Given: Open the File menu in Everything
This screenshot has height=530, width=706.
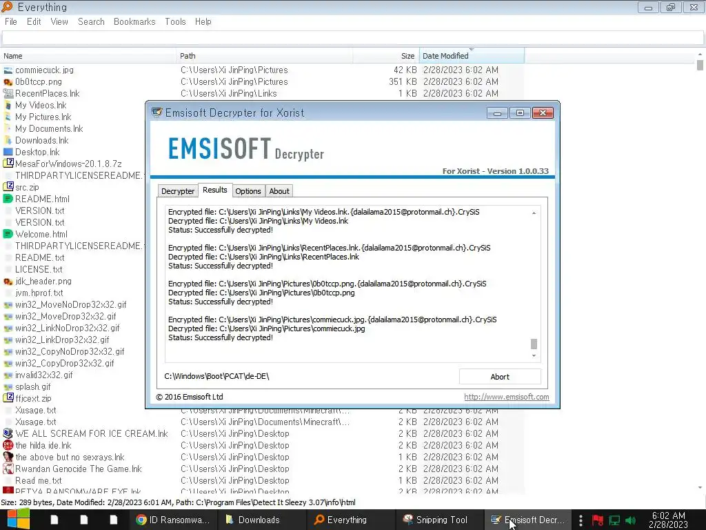Looking at the screenshot, I should pos(11,21).
